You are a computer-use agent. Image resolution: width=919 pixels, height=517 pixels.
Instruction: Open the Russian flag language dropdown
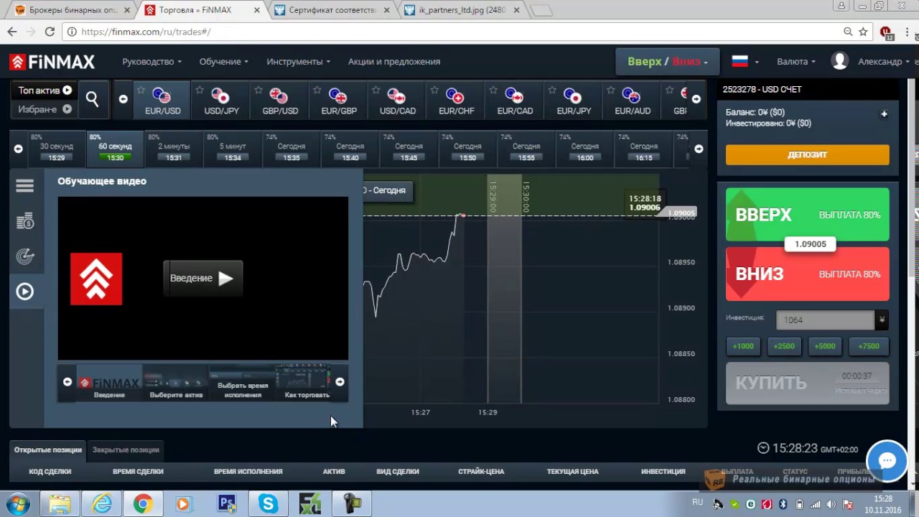point(745,62)
